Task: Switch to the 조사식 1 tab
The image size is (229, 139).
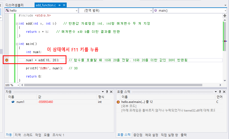Action: click(x=58, y=135)
